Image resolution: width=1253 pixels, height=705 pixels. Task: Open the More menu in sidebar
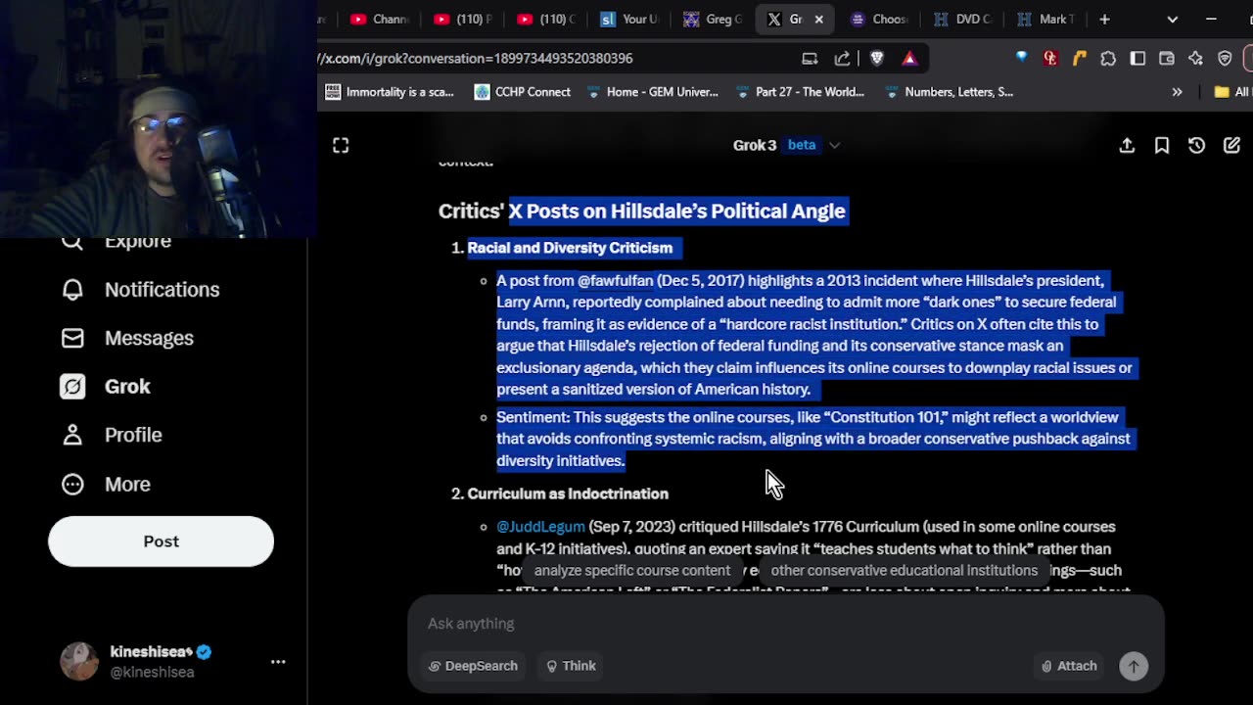click(x=106, y=484)
